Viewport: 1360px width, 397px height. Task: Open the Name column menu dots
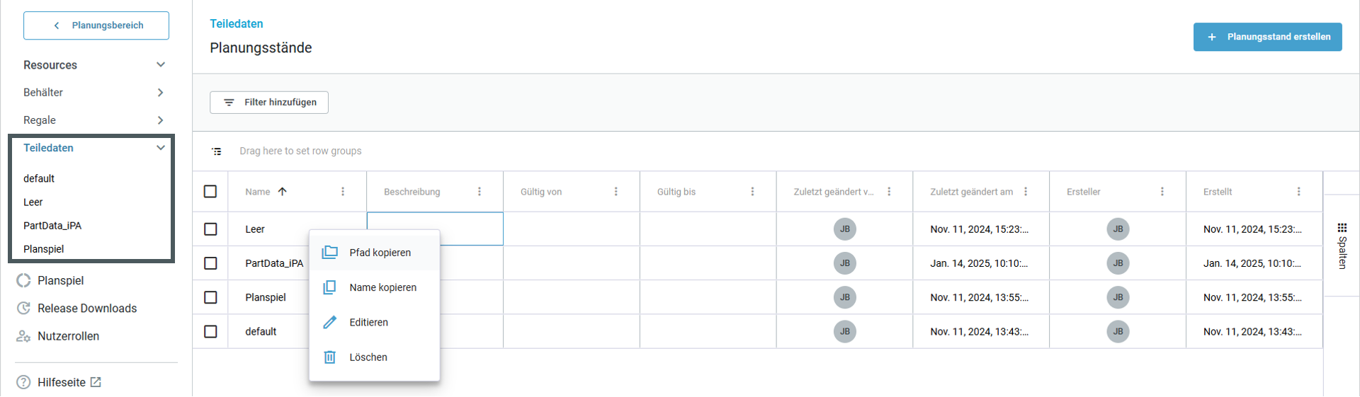pyautogui.click(x=343, y=192)
